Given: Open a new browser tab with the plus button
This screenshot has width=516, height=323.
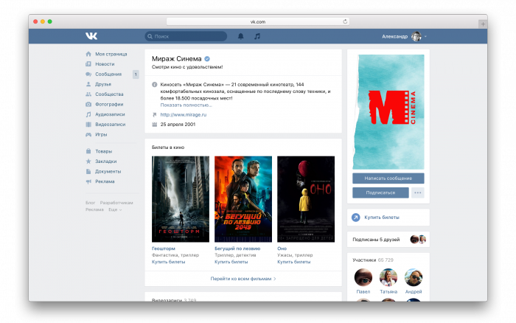Looking at the screenshot, I should click(x=483, y=24).
